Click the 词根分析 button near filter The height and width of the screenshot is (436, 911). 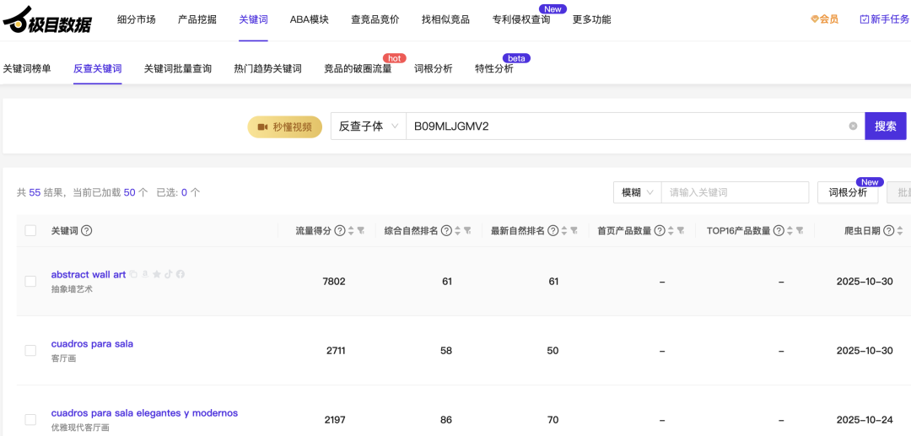pos(848,192)
